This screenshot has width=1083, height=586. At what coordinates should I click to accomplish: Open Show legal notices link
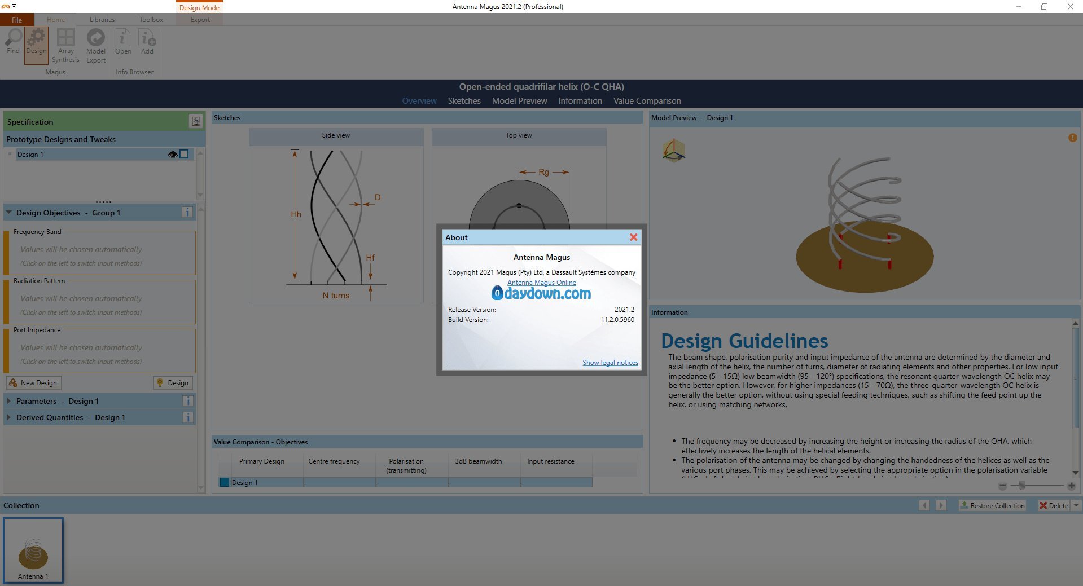[x=610, y=363]
